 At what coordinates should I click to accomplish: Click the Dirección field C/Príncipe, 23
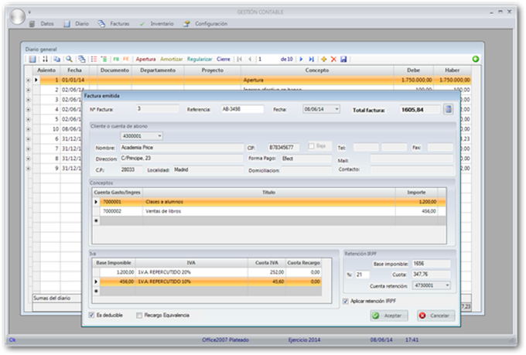[x=182, y=159]
